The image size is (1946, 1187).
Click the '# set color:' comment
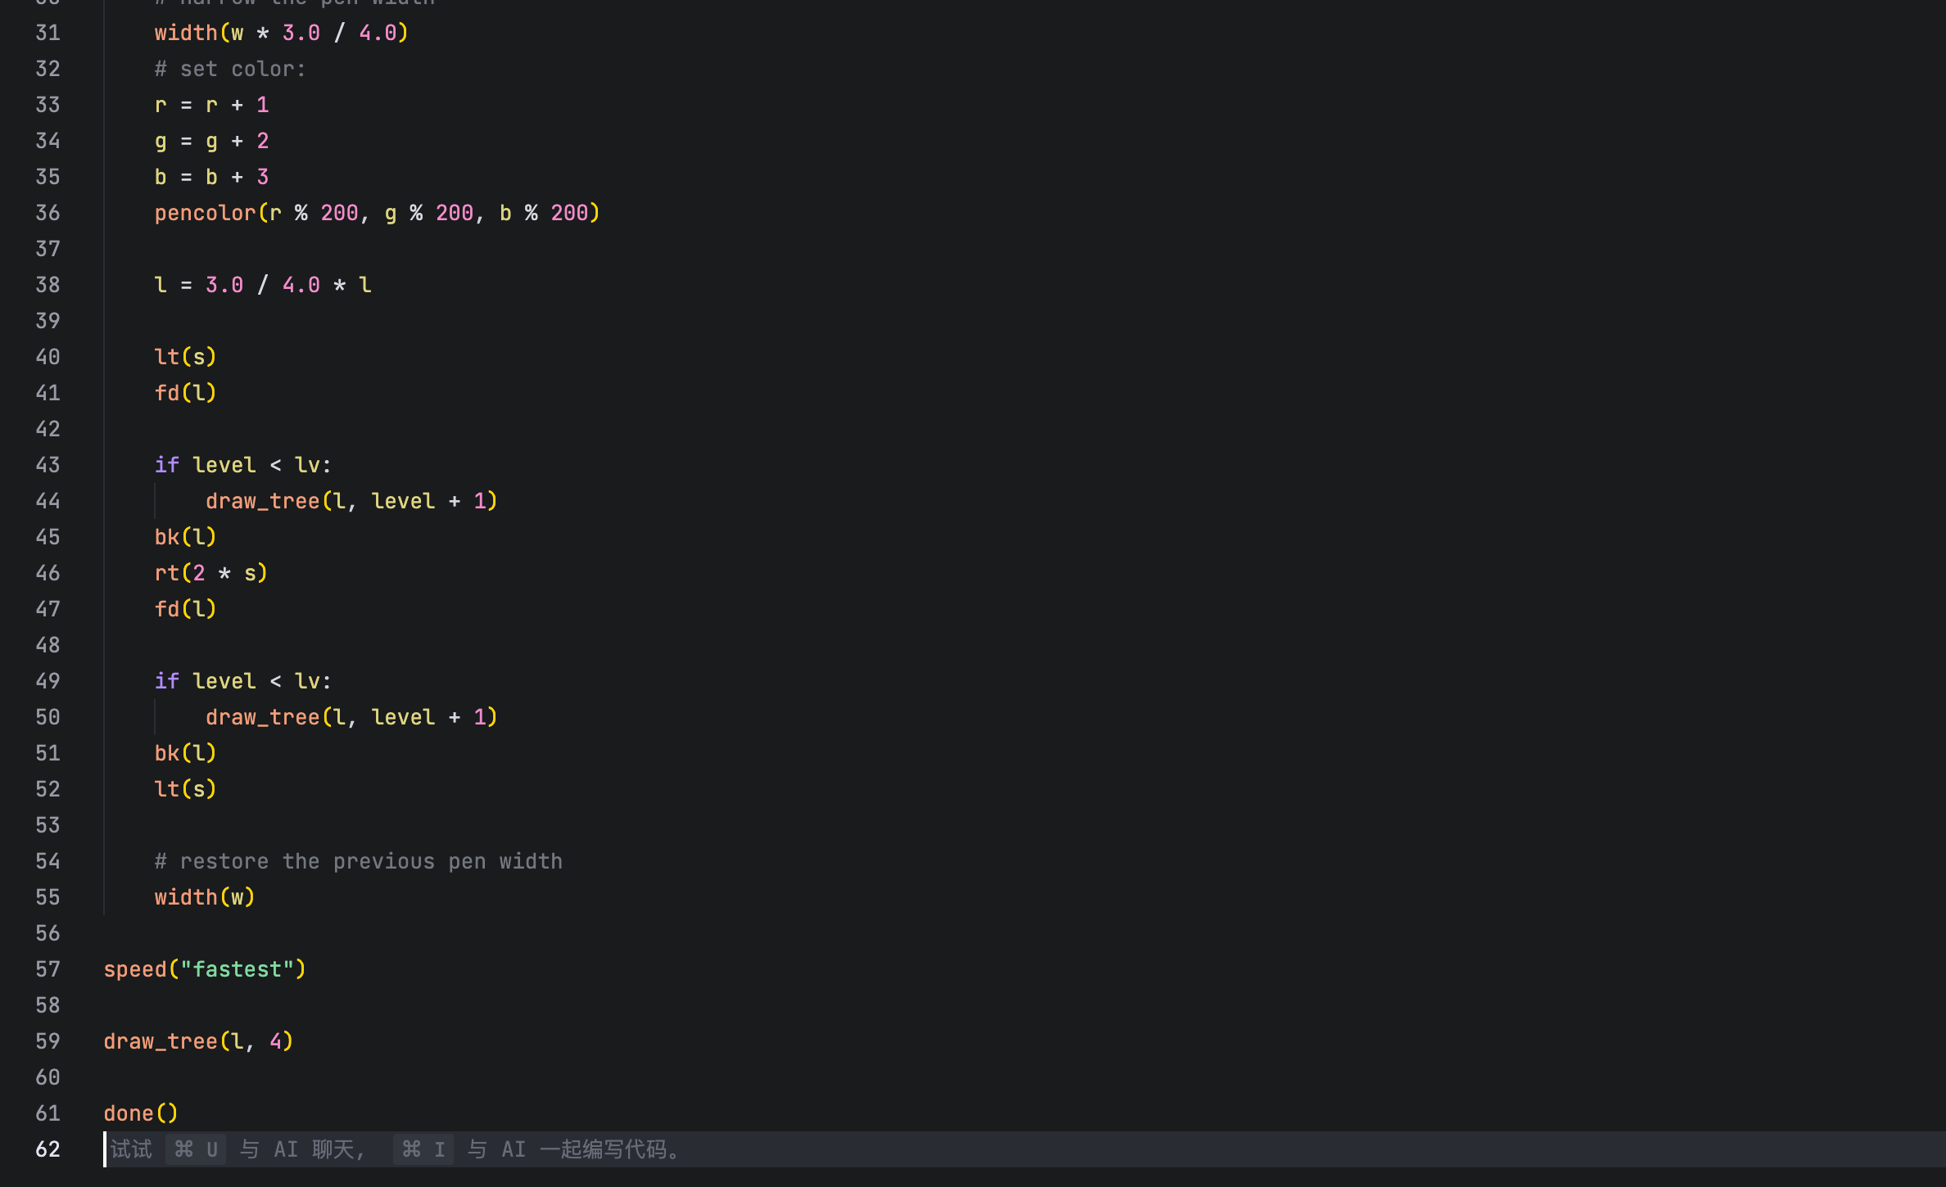pos(230,69)
